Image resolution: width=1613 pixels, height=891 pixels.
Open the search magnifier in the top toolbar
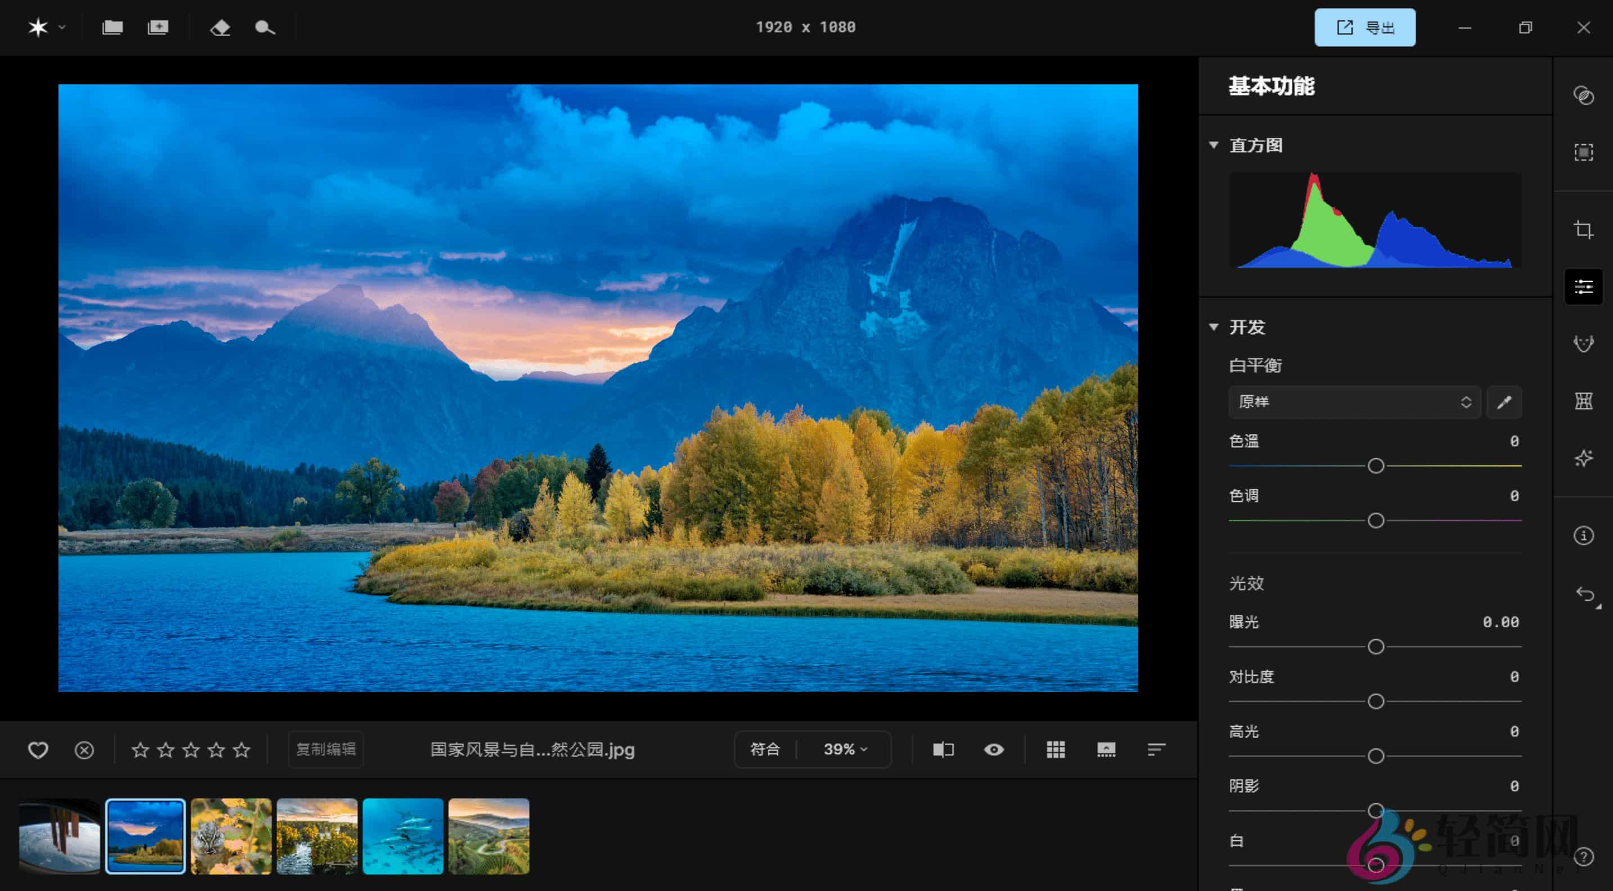tap(264, 28)
